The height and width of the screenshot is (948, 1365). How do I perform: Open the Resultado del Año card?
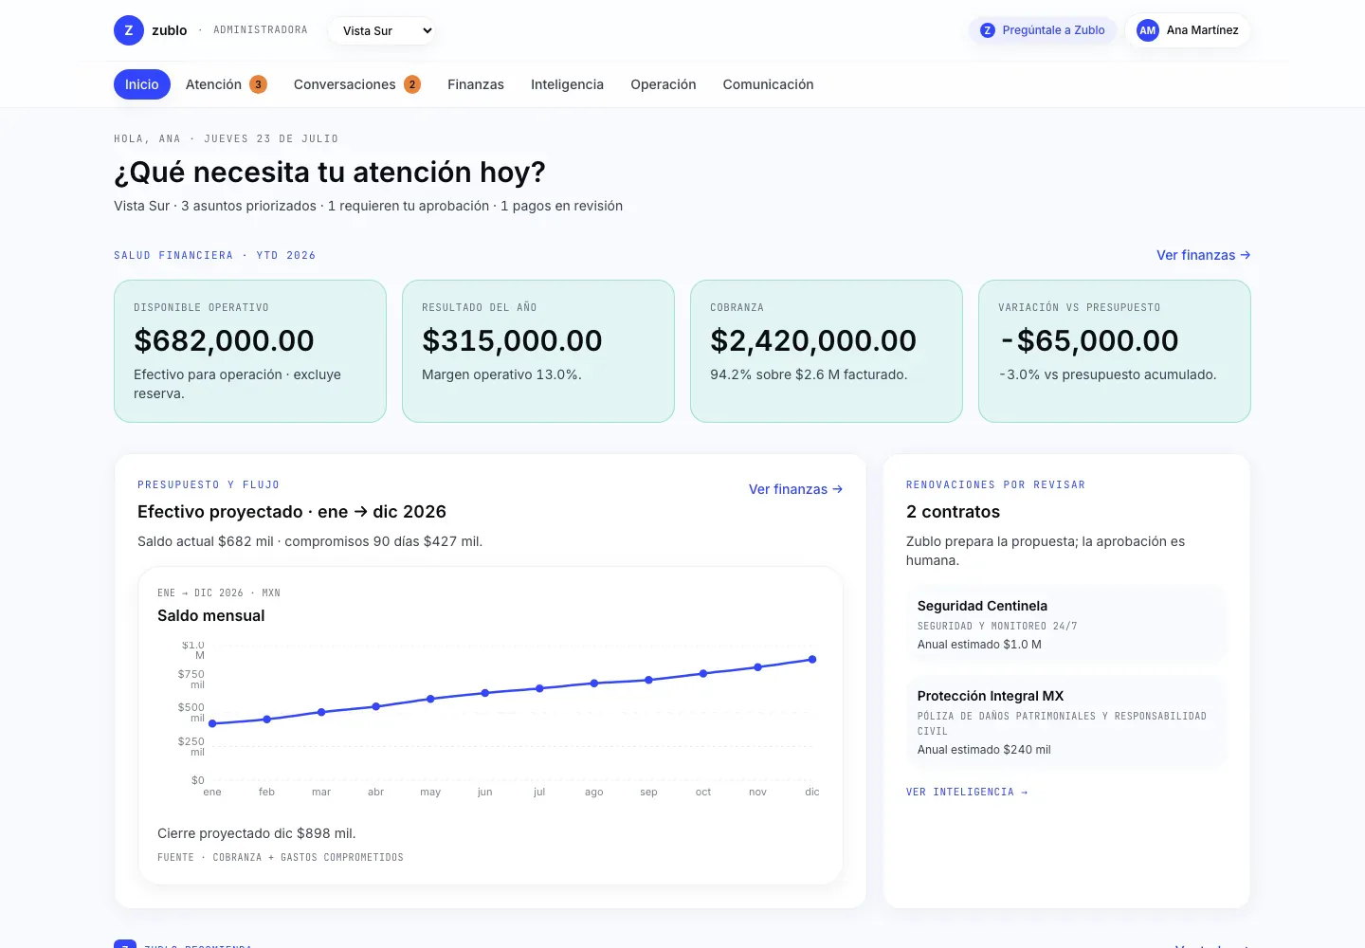click(x=538, y=351)
